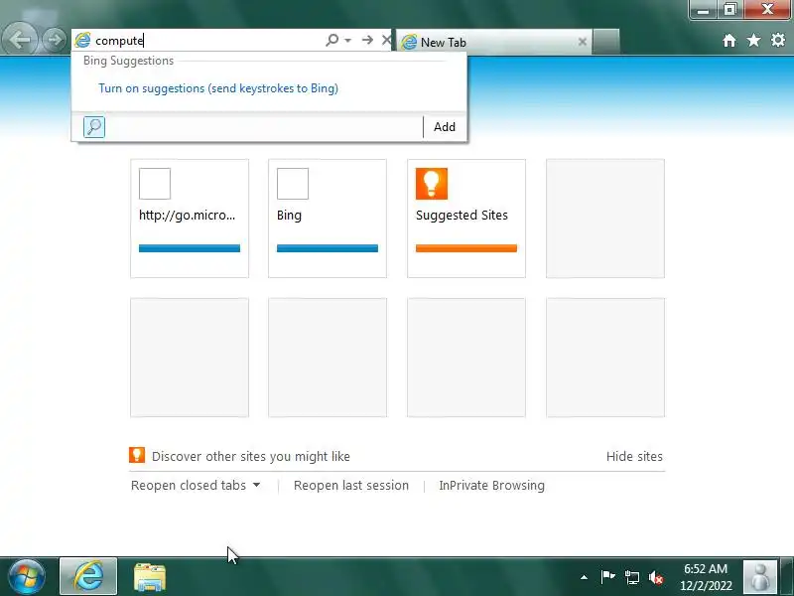Click Add search provider button
This screenshot has height=596, width=794.
pyautogui.click(x=444, y=127)
